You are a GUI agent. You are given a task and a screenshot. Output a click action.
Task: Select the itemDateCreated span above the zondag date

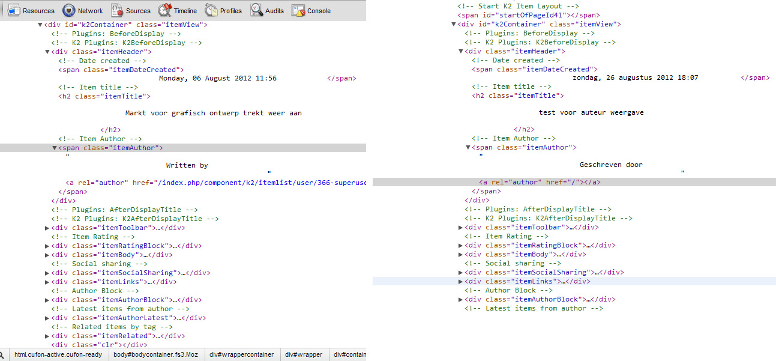(x=535, y=69)
